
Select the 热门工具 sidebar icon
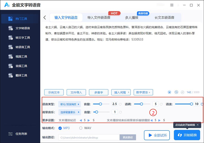coord(10,19)
